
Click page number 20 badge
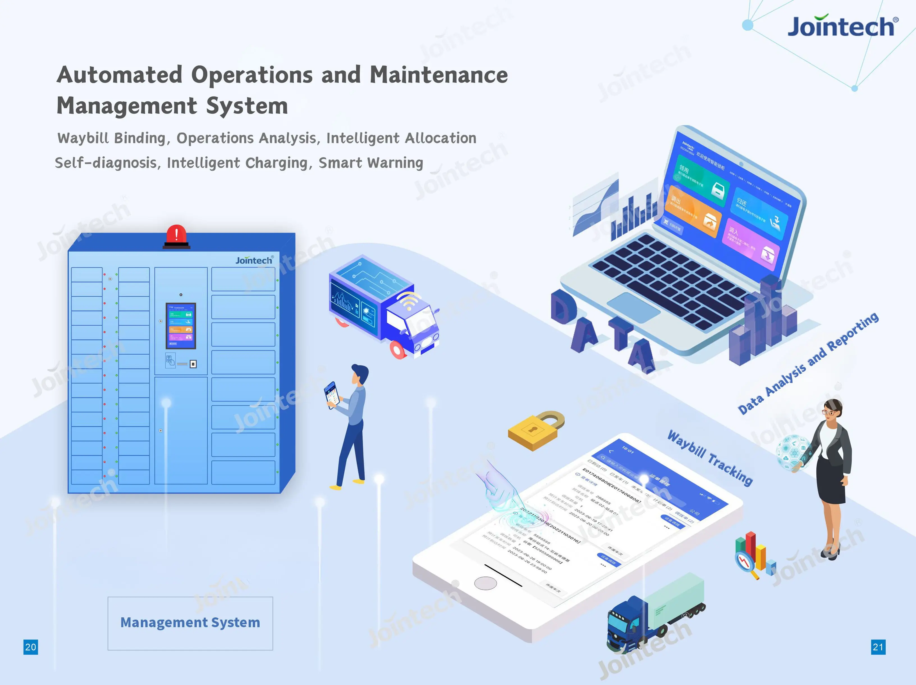coord(31,647)
